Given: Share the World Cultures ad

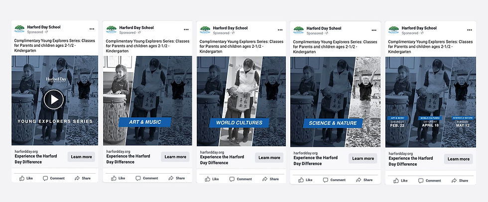Looking at the screenshot, I should (x=270, y=179).
